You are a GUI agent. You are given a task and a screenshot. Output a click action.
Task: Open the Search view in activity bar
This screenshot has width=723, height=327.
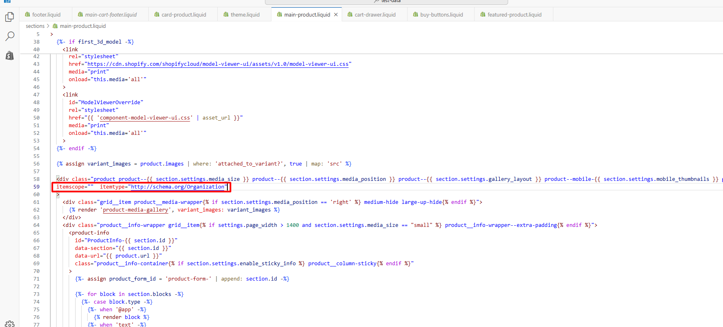click(x=10, y=36)
